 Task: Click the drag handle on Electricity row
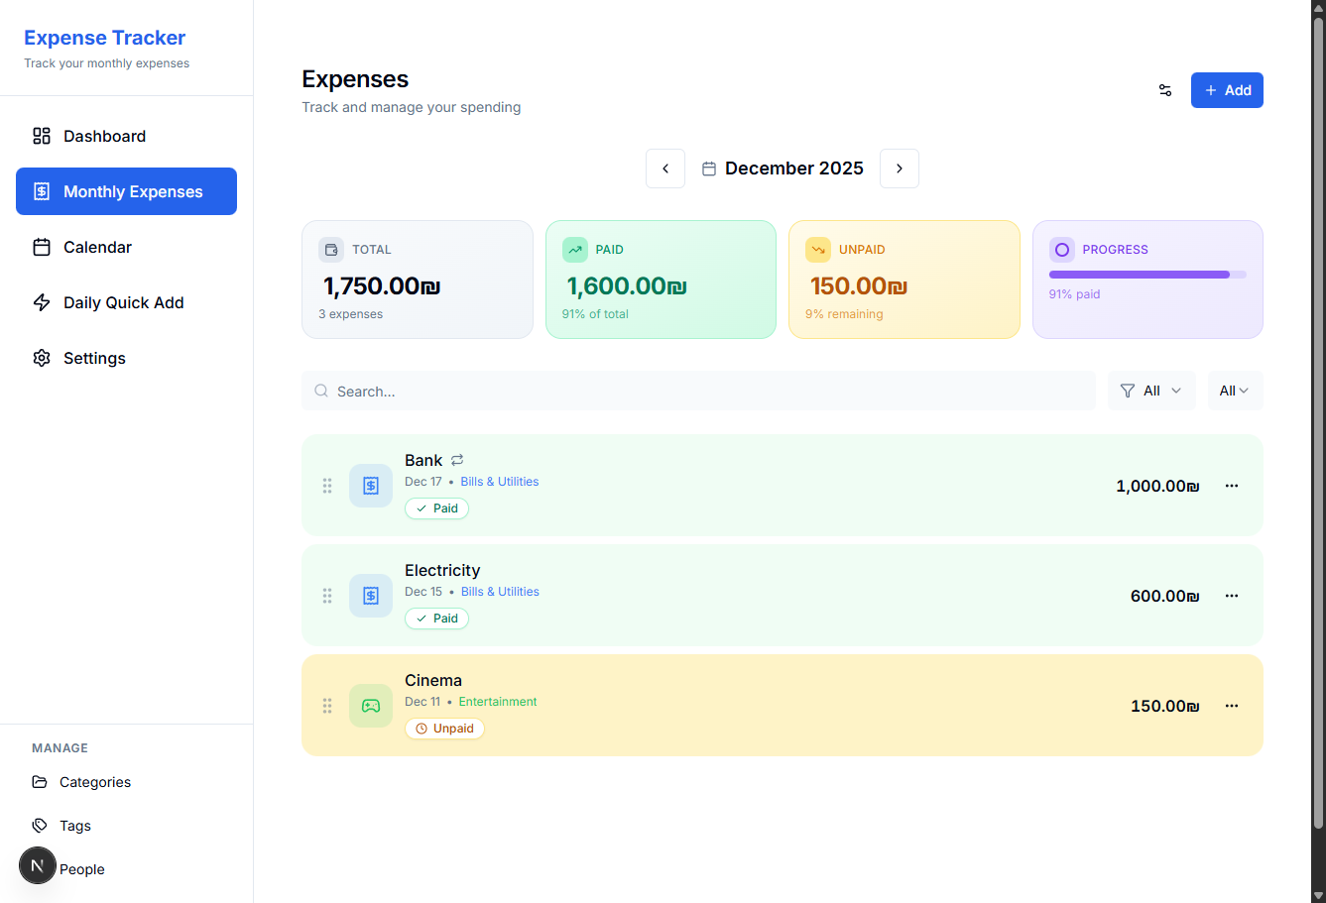[x=327, y=596]
